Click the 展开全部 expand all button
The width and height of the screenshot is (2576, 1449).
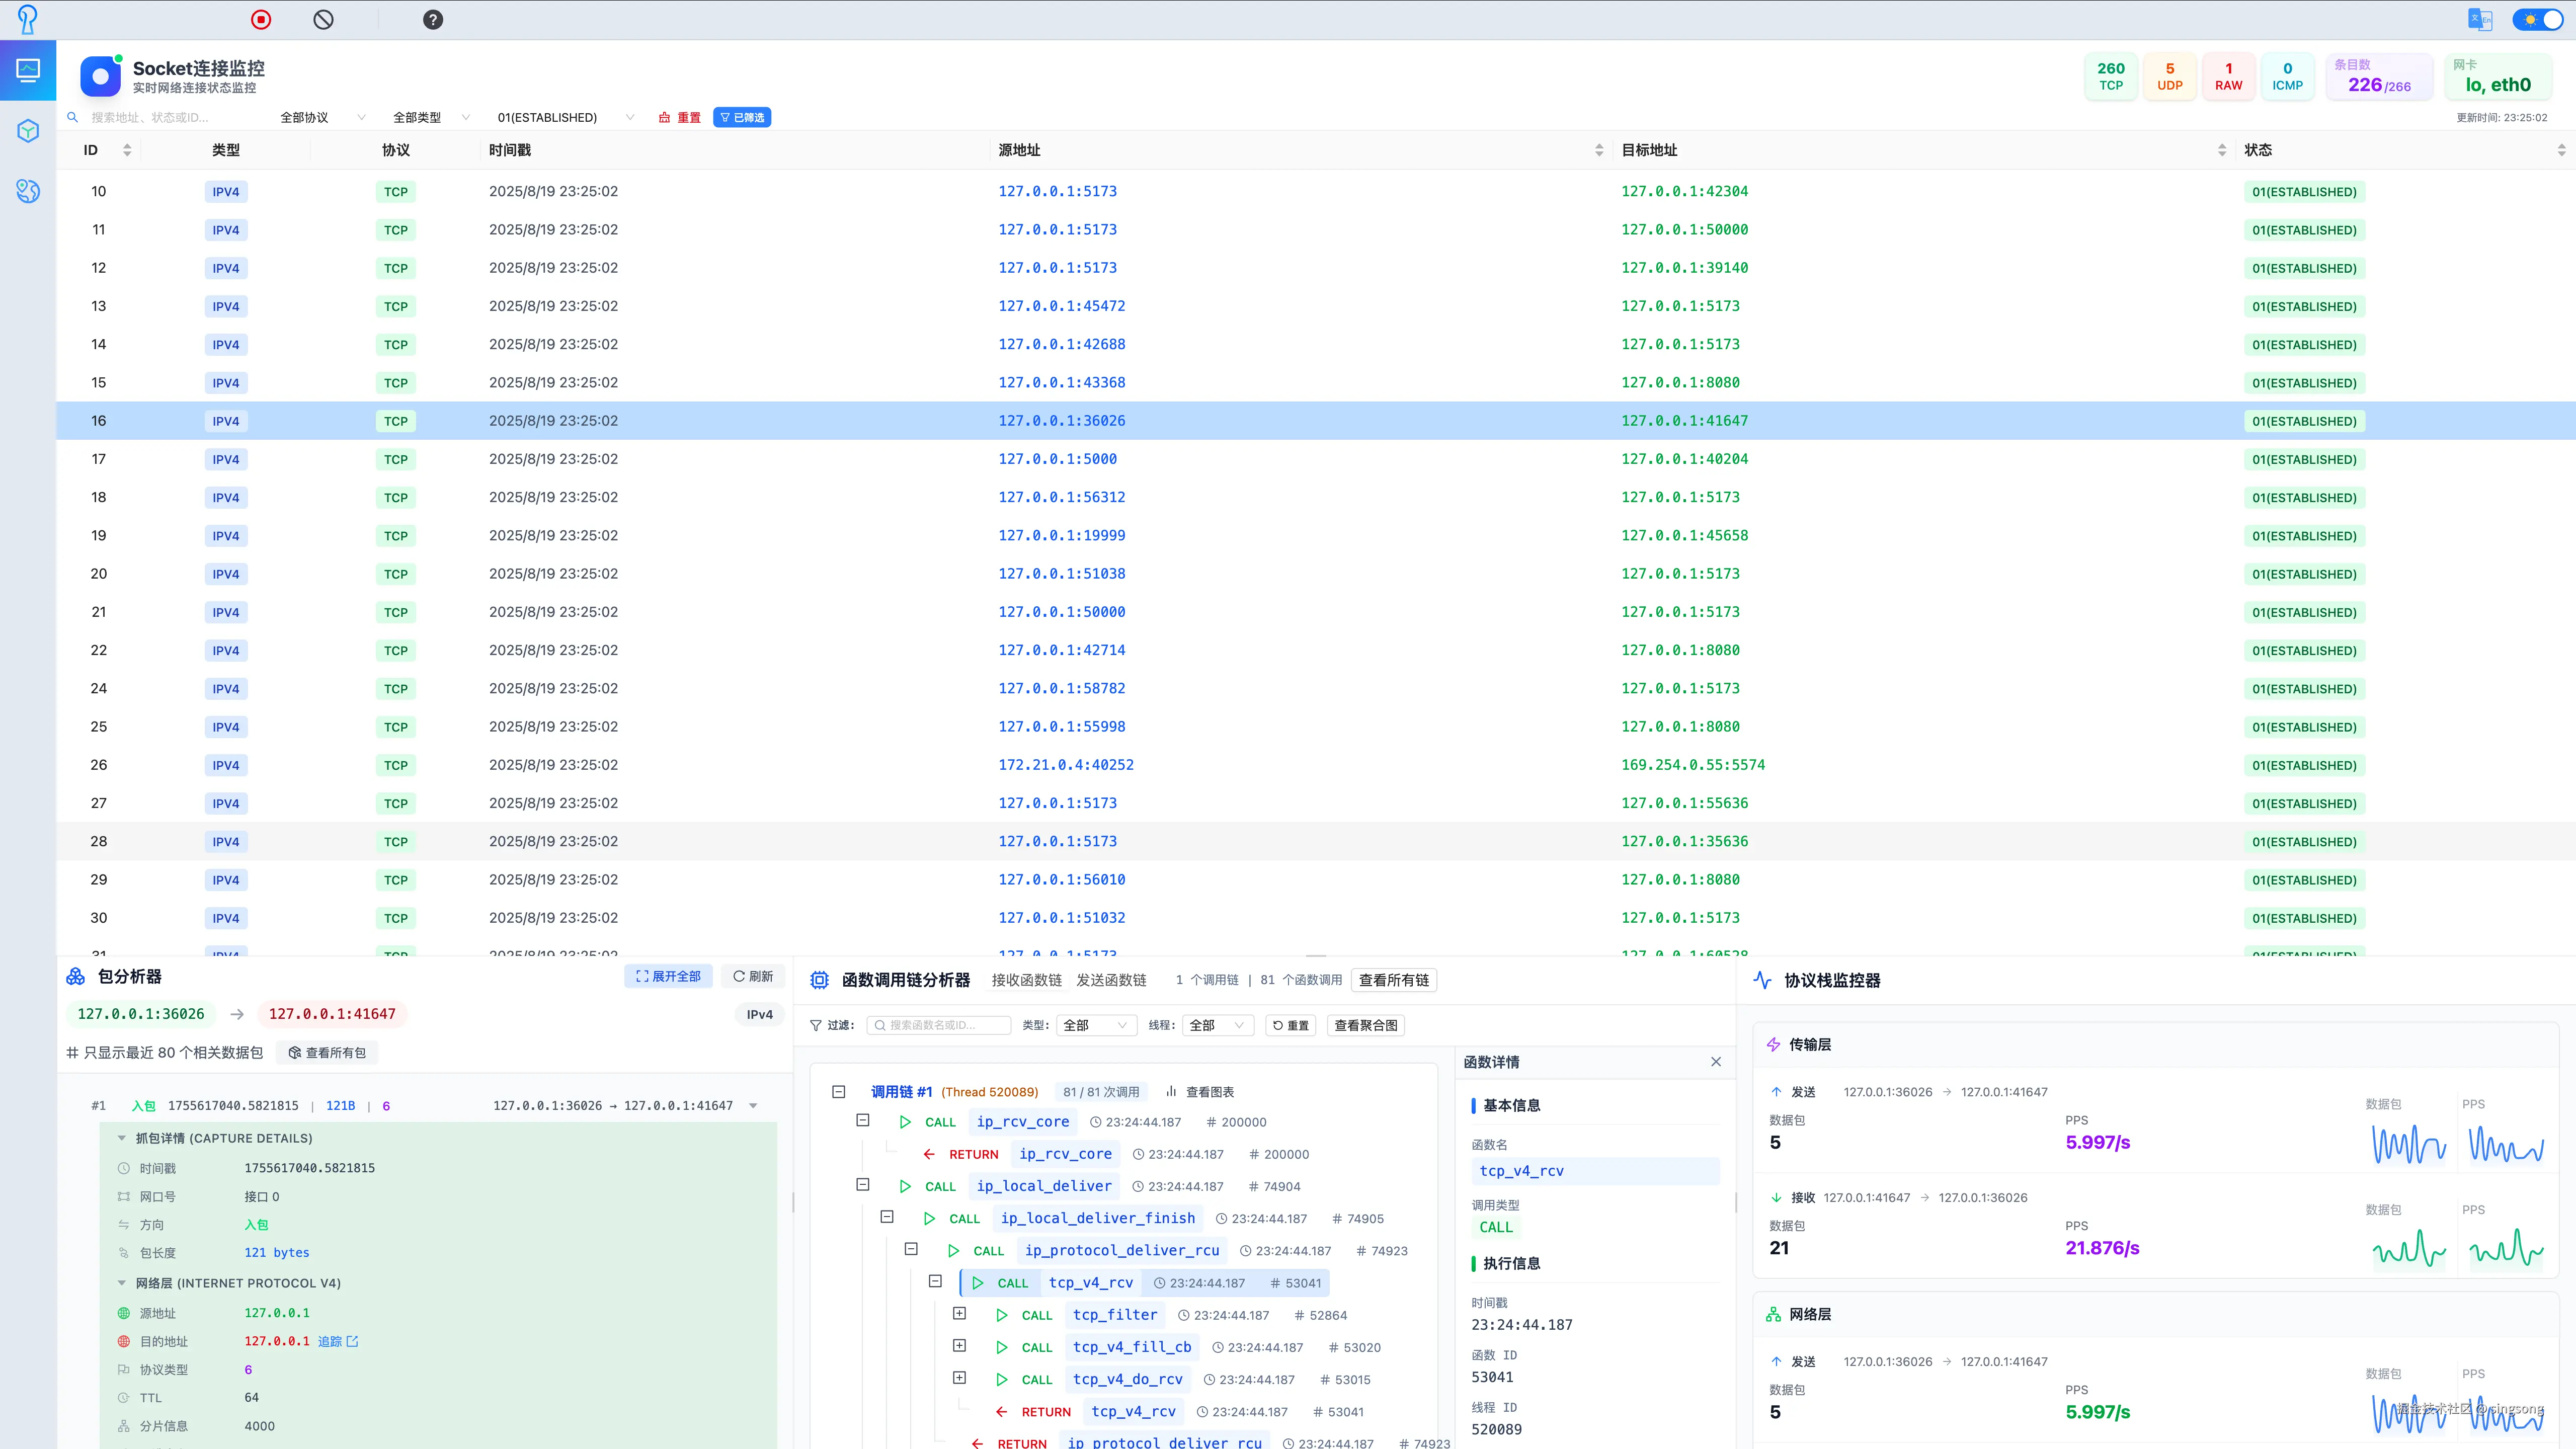click(668, 976)
